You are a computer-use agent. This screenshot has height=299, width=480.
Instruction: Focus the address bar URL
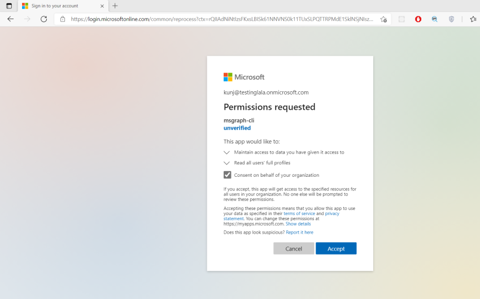click(220, 19)
